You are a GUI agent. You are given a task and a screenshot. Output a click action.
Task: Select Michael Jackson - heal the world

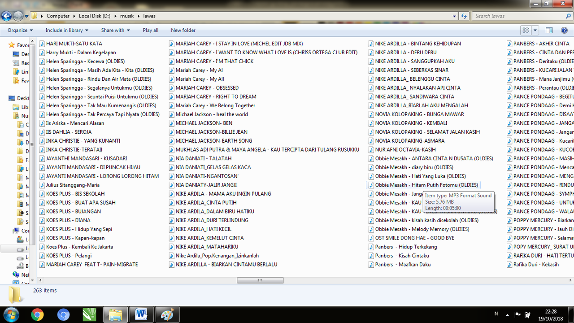coord(209,114)
